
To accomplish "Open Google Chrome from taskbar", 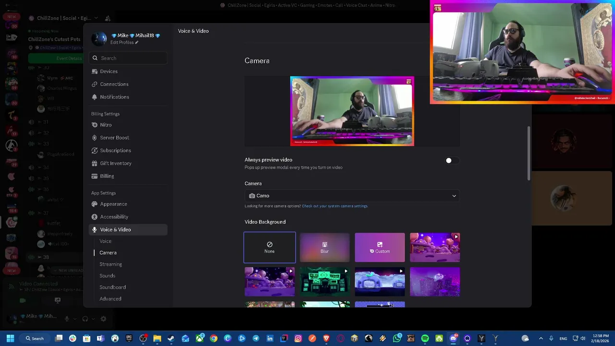I will [213, 338].
